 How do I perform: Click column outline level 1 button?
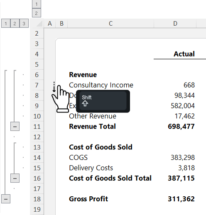click(37, 4)
